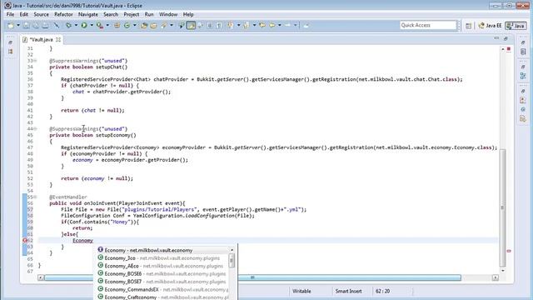Click the Debug bug icon
Screen dimensions: 533x300
point(68,26)
